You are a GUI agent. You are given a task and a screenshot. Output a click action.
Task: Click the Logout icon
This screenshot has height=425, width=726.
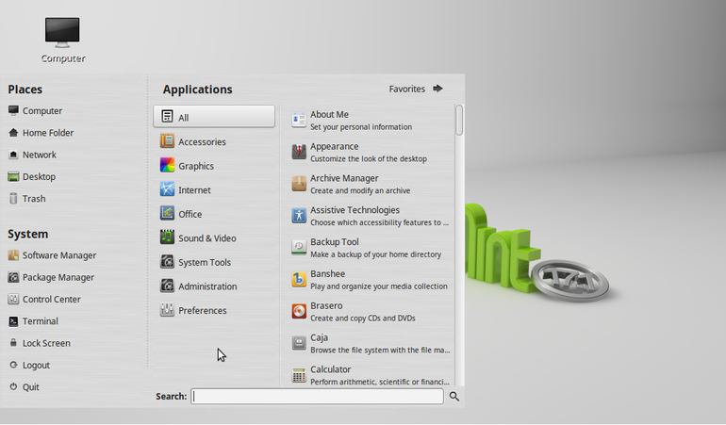click(13, 365)
